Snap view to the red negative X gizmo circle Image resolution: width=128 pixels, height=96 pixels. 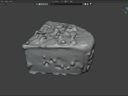coord(123,10)
